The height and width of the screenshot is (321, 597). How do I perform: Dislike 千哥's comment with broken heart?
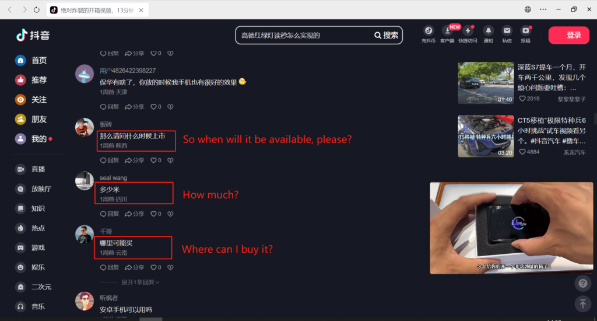(x=170, y=267)
